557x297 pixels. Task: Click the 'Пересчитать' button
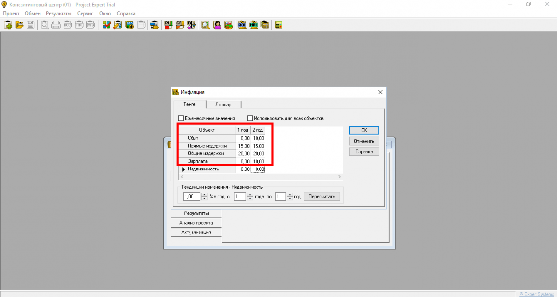pyautogui.click(x=321, y=197)
